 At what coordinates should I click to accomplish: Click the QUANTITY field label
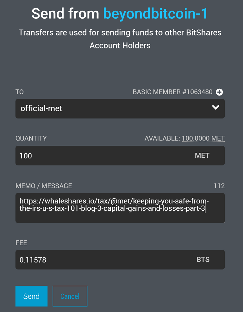pos(31,138)
